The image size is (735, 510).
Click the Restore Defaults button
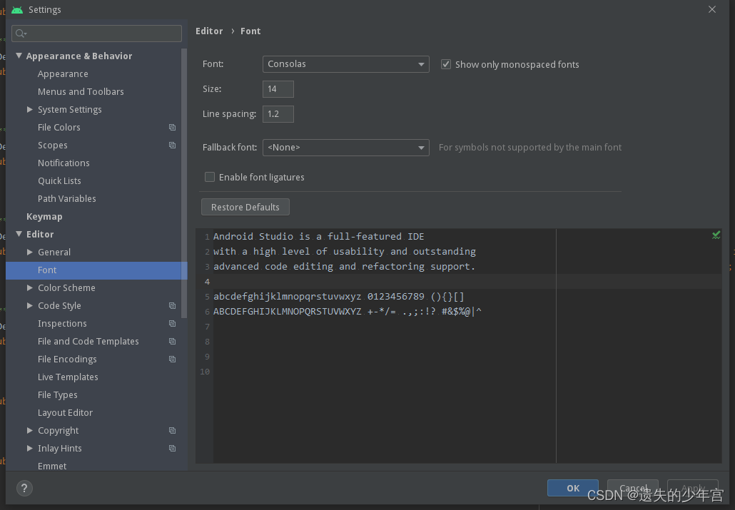coord(245,207)
